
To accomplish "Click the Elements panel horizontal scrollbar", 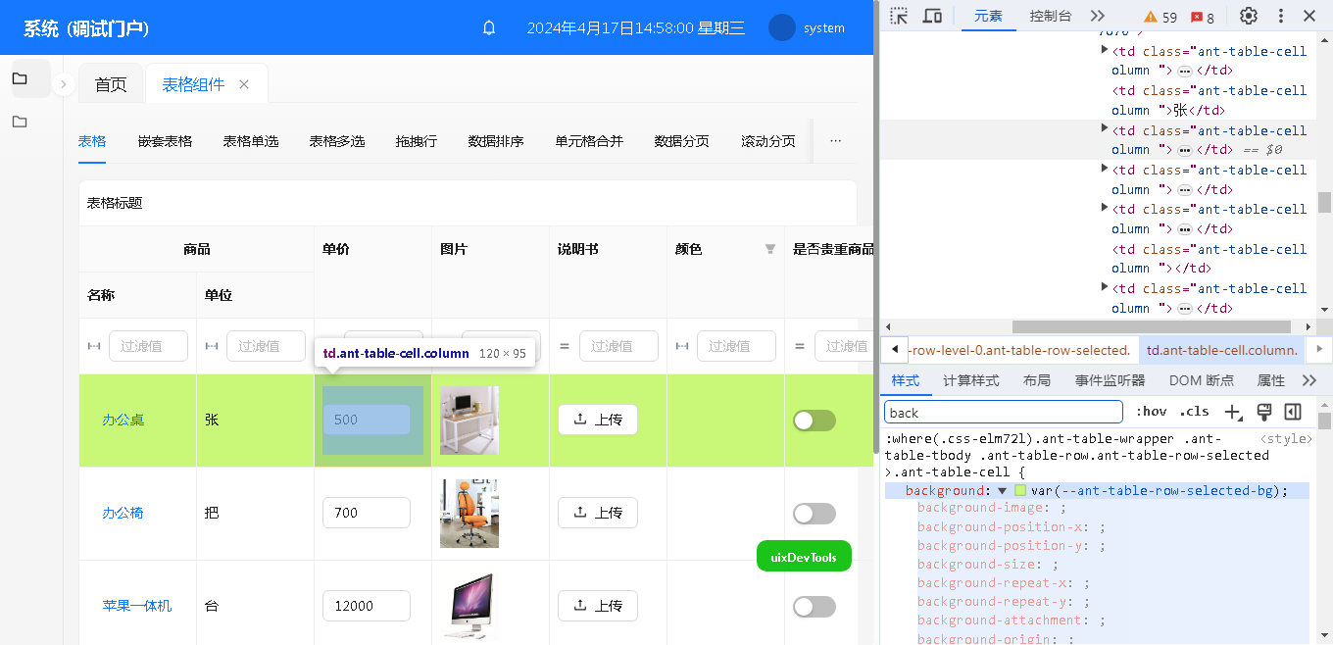I will point(1152,326).
